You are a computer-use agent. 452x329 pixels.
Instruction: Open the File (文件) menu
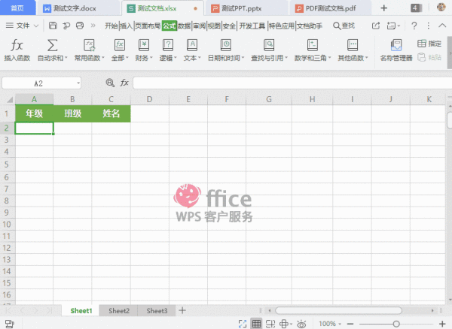[x=24, y=26]
